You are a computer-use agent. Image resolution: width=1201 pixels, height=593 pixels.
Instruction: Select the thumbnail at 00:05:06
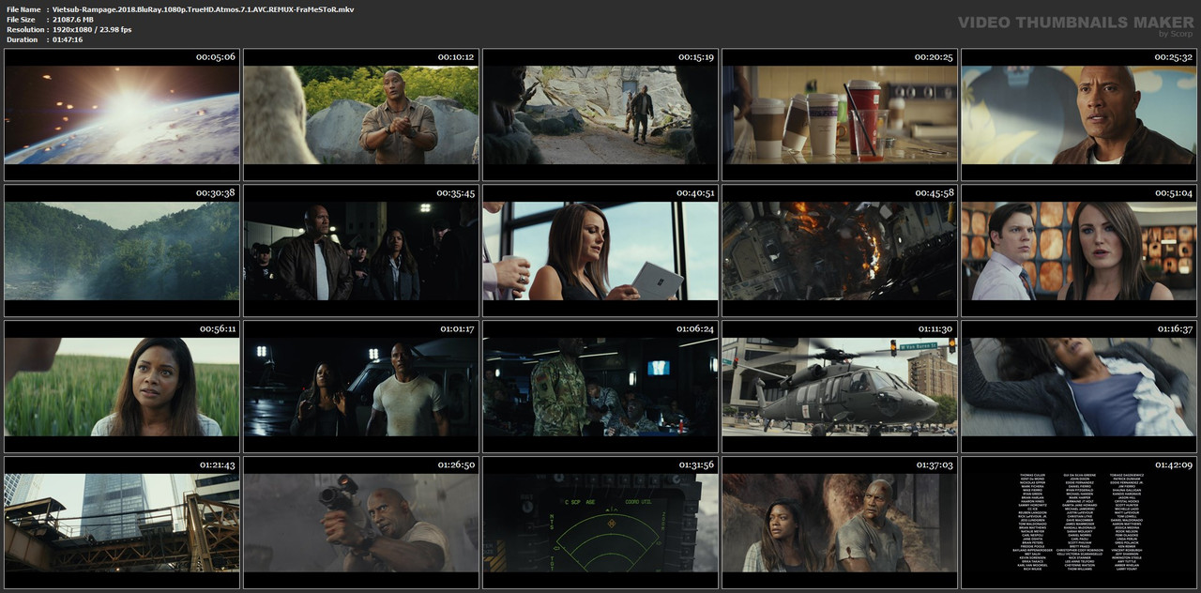click(x=121, y=114)
